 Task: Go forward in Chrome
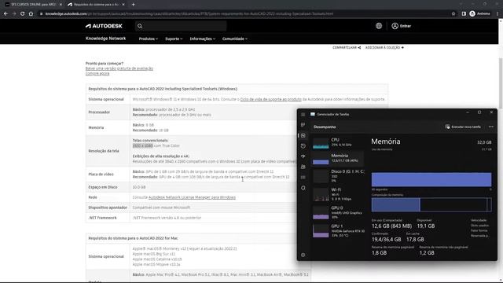14,14
